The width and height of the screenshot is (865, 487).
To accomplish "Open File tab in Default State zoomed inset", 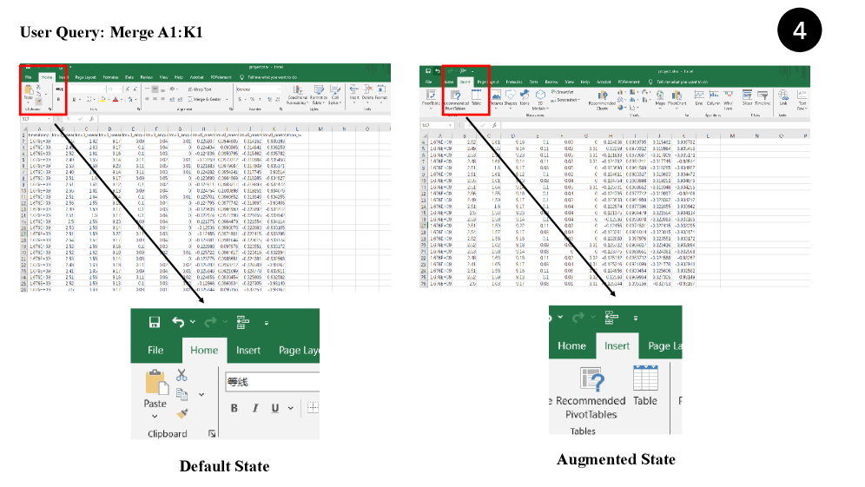I will 155,350.
